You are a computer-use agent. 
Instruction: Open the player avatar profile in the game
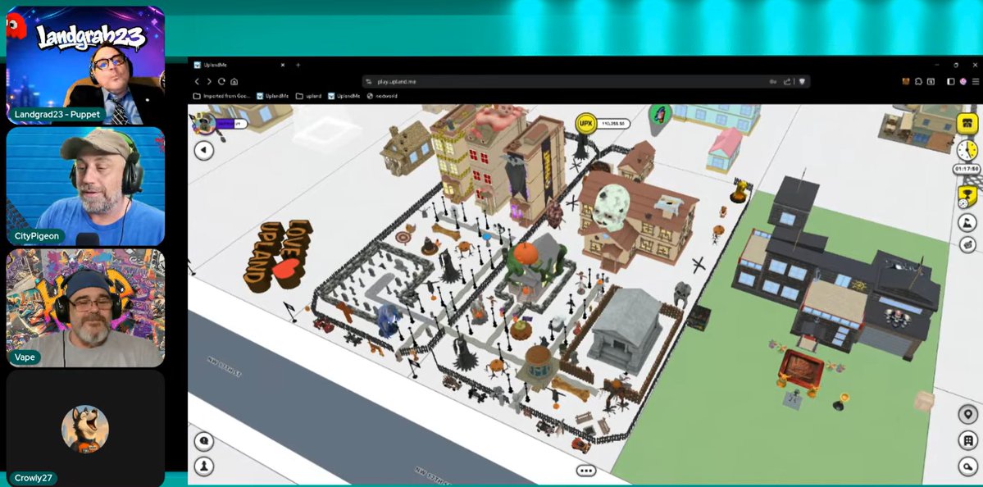pos(203,122)
